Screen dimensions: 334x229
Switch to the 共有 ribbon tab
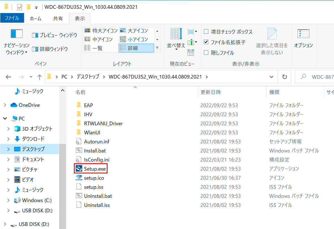58,18
